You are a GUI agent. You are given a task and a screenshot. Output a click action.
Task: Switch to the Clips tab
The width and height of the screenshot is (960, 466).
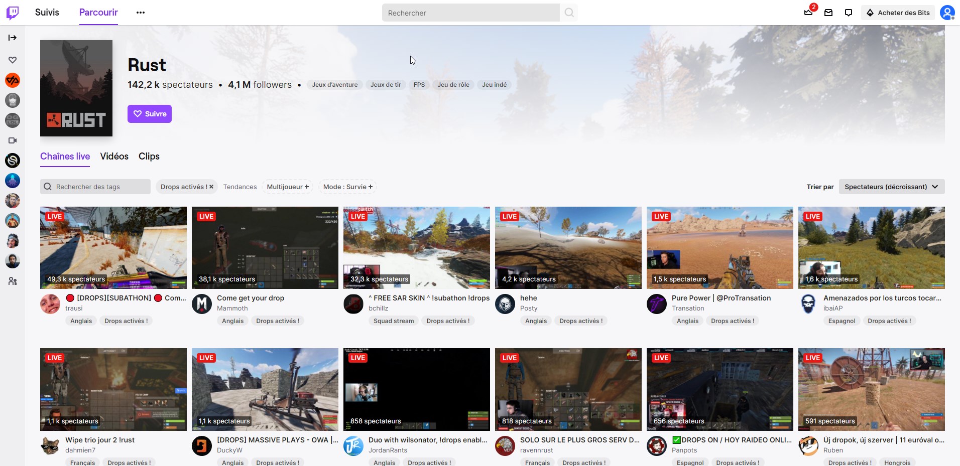click(x=149, y=157)
